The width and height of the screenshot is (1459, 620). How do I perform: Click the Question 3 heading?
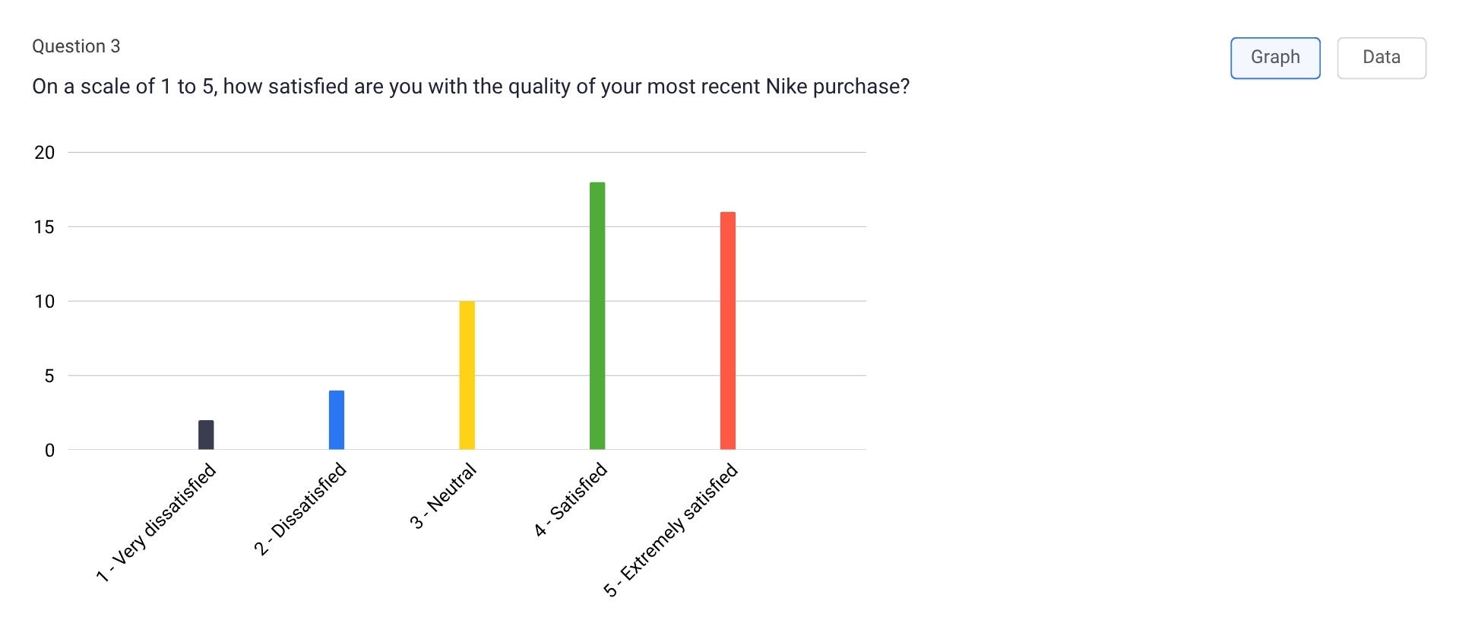pyautogui.click(x=76, y=46)
